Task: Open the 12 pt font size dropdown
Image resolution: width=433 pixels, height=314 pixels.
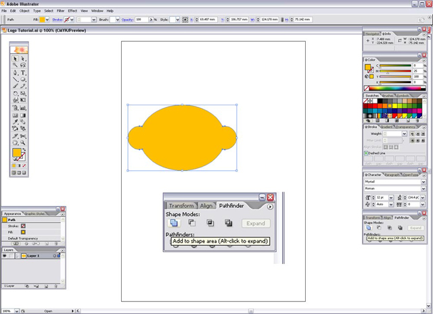Action: (x=391, y=197)
